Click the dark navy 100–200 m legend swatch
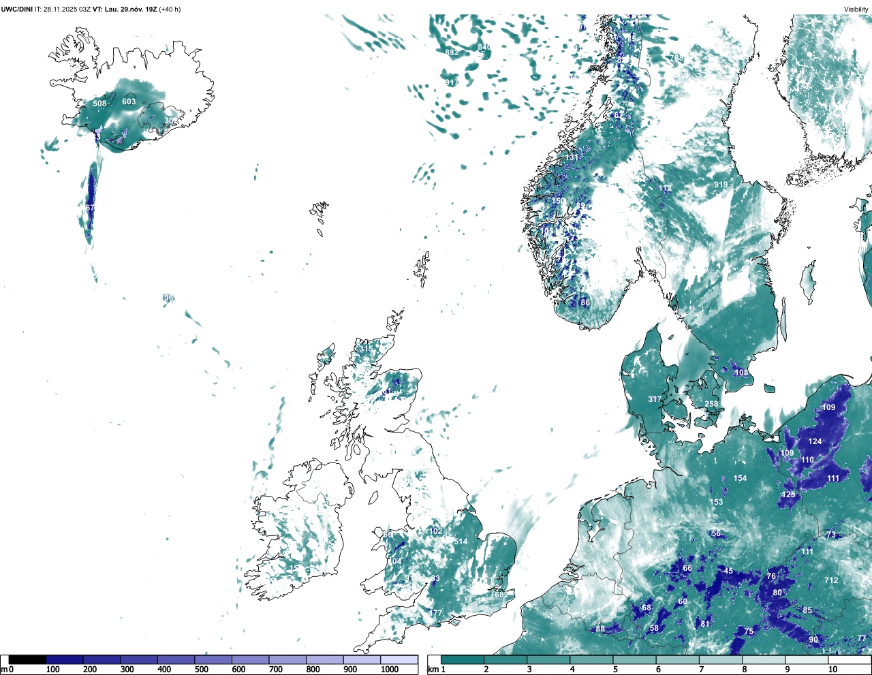The height and width of the screenshot is (675, 872). 65,659
